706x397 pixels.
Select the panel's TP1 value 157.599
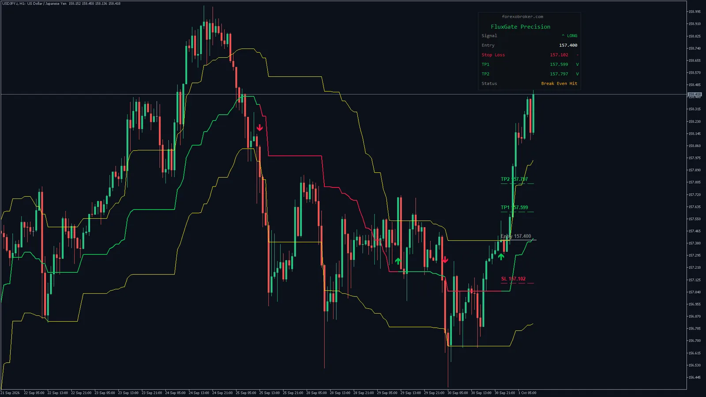tap(559, 64)
